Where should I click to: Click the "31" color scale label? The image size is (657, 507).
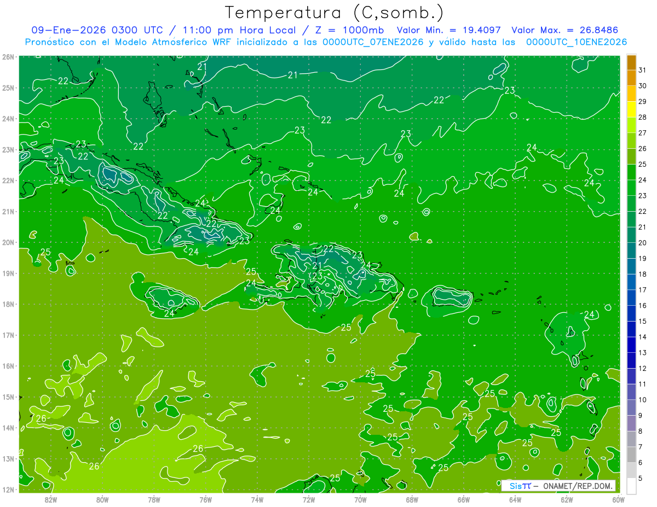pos(642,71)
